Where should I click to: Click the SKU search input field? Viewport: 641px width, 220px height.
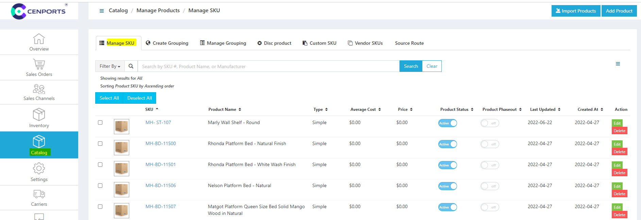click(x=268, y=66)
